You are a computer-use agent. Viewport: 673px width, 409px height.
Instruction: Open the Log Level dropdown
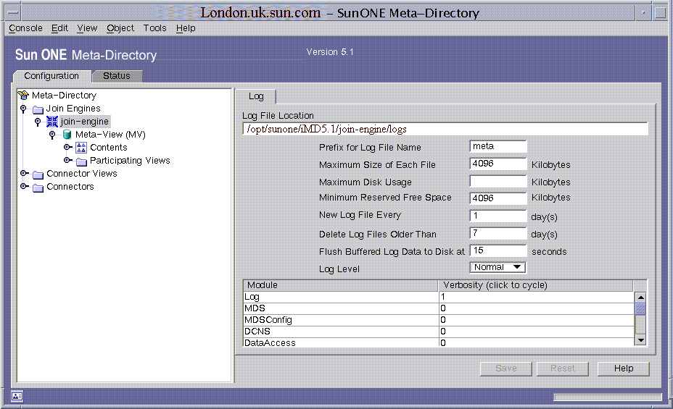497,267
